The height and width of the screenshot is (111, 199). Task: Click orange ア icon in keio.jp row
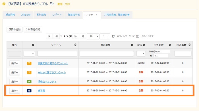pyautogui.click(x=29, y=72)
